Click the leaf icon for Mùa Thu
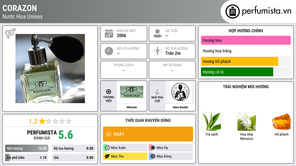The image size is (296, 166). tap(107, 156)
